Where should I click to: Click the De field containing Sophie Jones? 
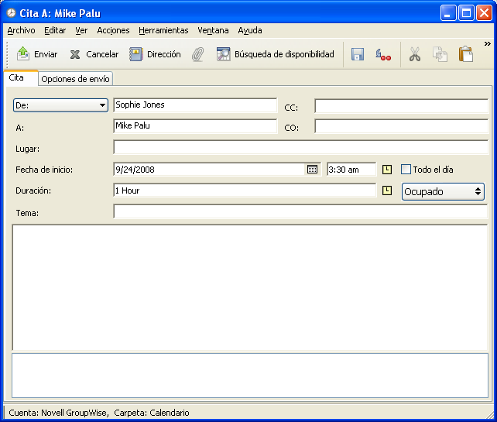195,105
